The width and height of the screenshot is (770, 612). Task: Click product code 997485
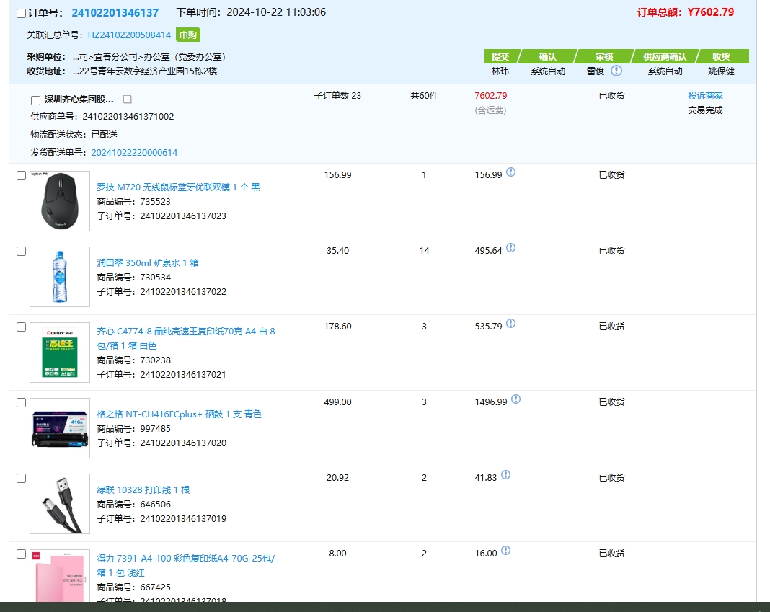click(155, 428)
